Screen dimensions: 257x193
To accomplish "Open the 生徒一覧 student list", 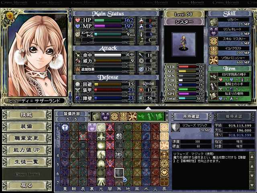I will tap(27, 162).
